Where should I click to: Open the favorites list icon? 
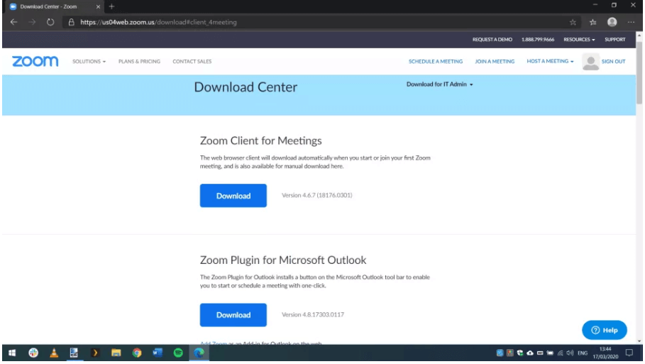(x=592, y=22)
